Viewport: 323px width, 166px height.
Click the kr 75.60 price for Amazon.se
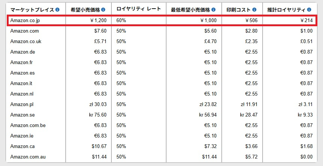[x=98, y=115]
